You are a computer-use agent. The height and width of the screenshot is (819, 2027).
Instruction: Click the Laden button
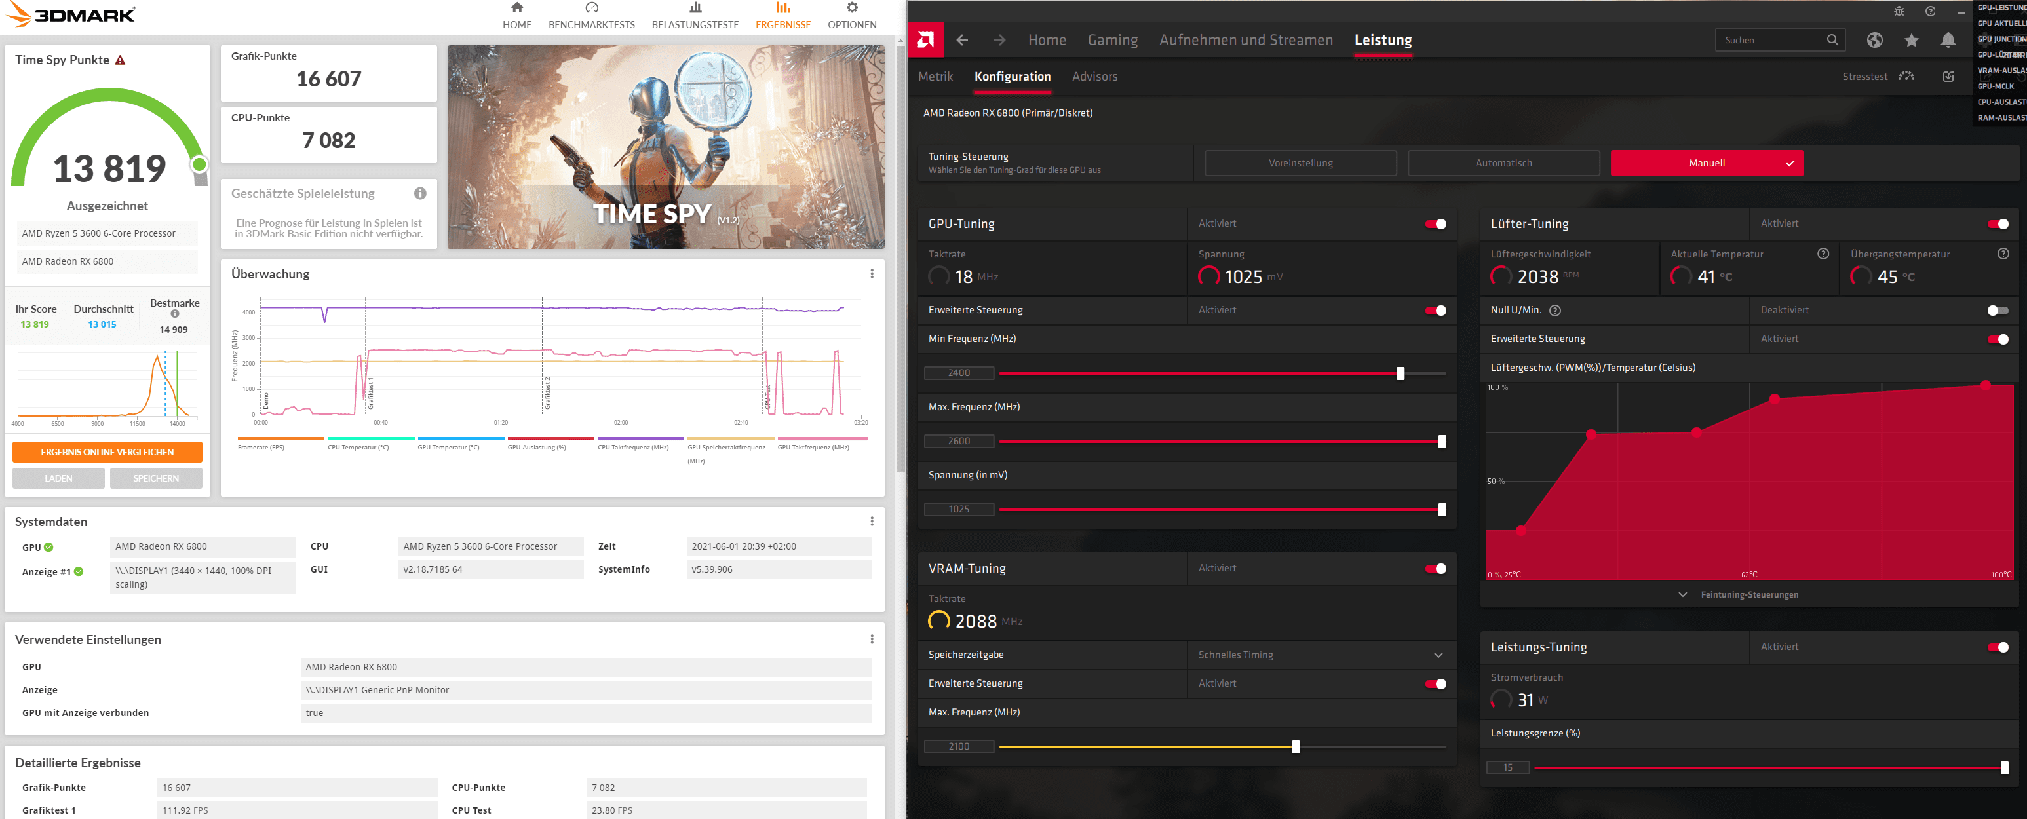click(58, 478)
